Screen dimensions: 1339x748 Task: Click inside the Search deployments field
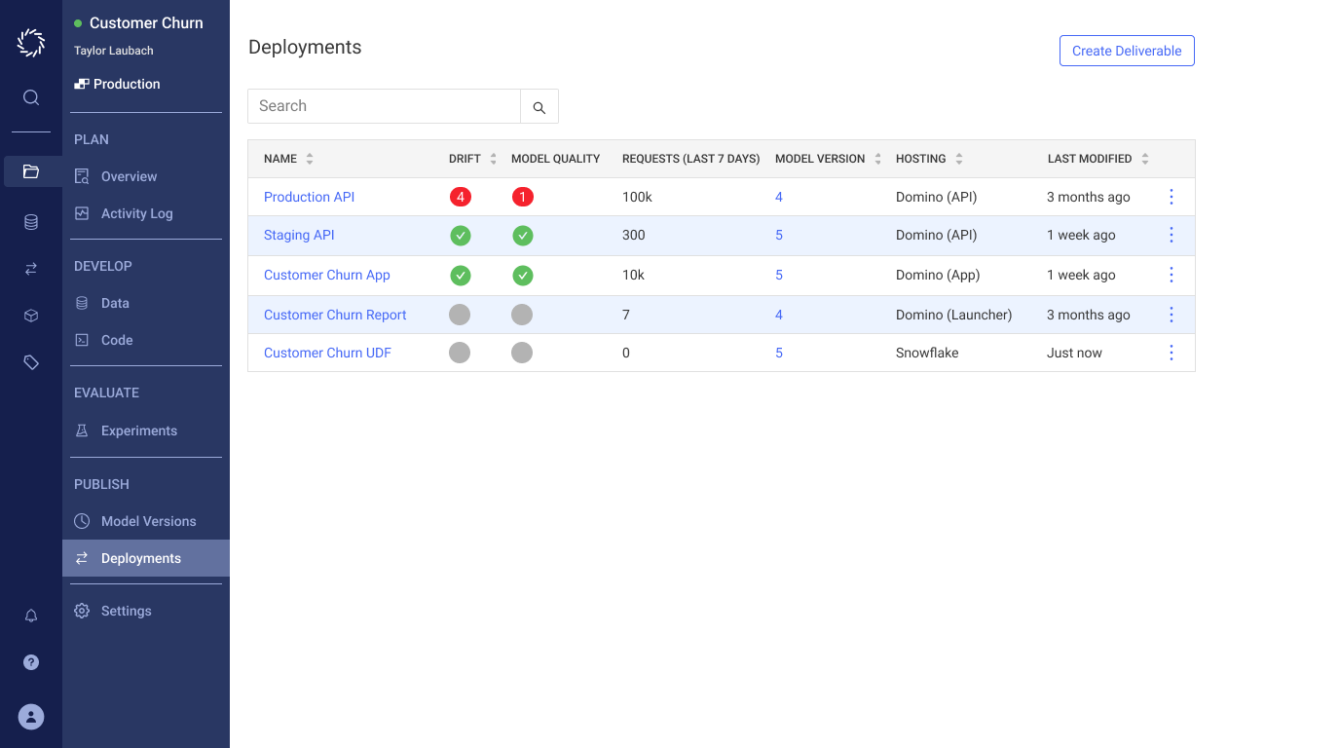click(x=384, y=105)
